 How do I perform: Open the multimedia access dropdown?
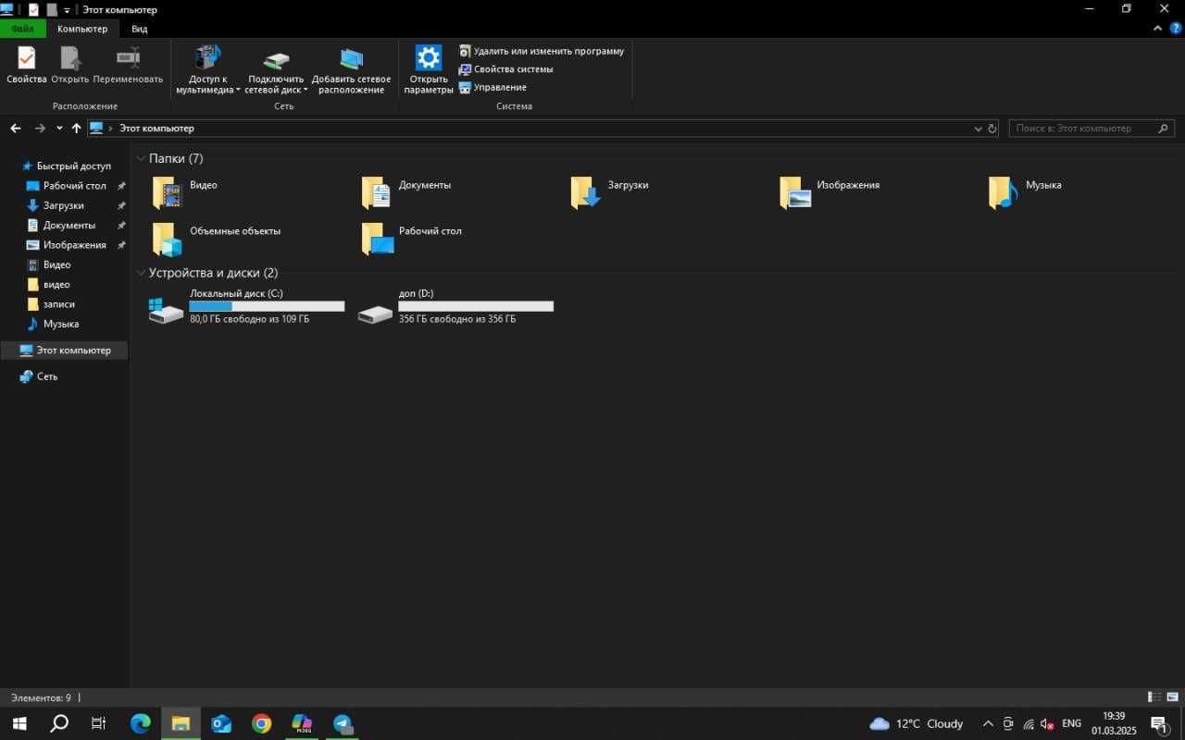(x=208, y=70)
